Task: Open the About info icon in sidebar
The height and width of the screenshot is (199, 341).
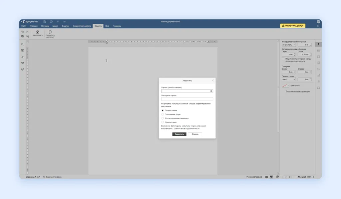Action: click(23, 69)
